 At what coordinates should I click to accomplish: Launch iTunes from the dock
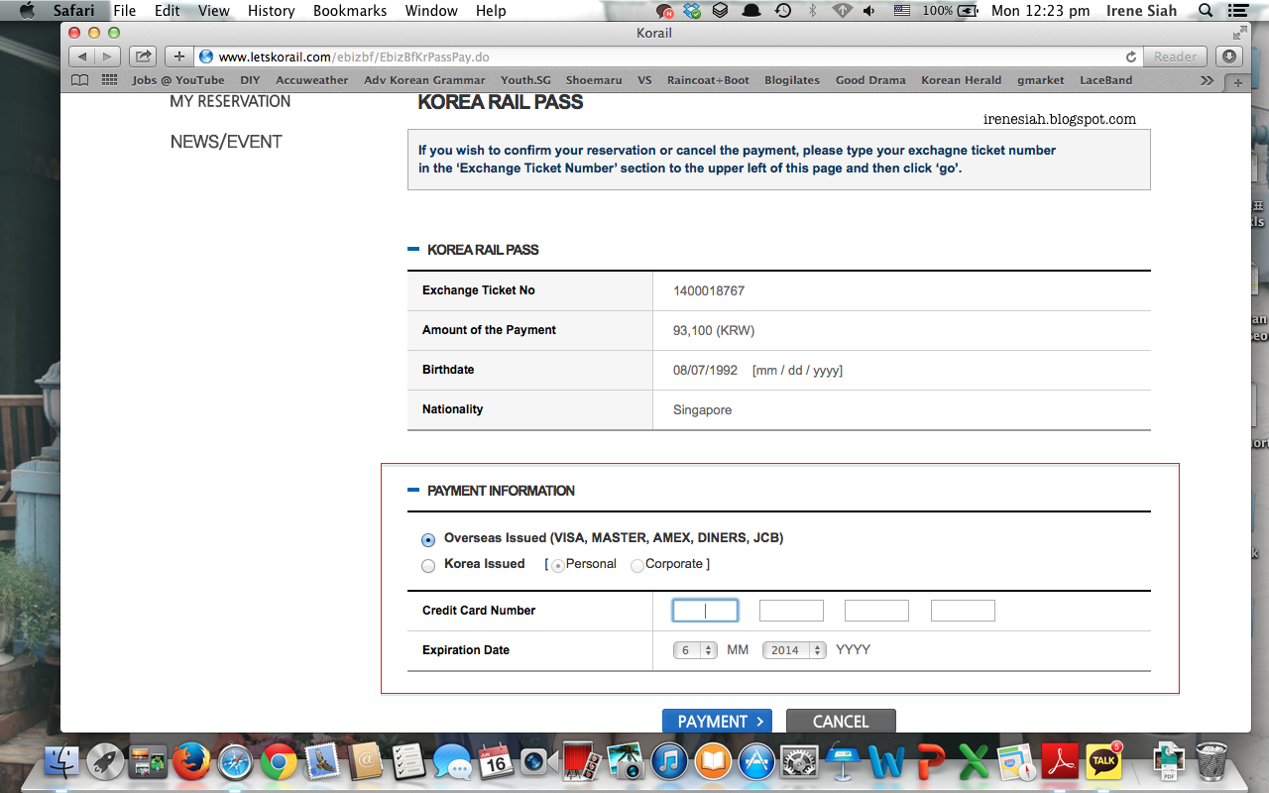tap(669, 761)
